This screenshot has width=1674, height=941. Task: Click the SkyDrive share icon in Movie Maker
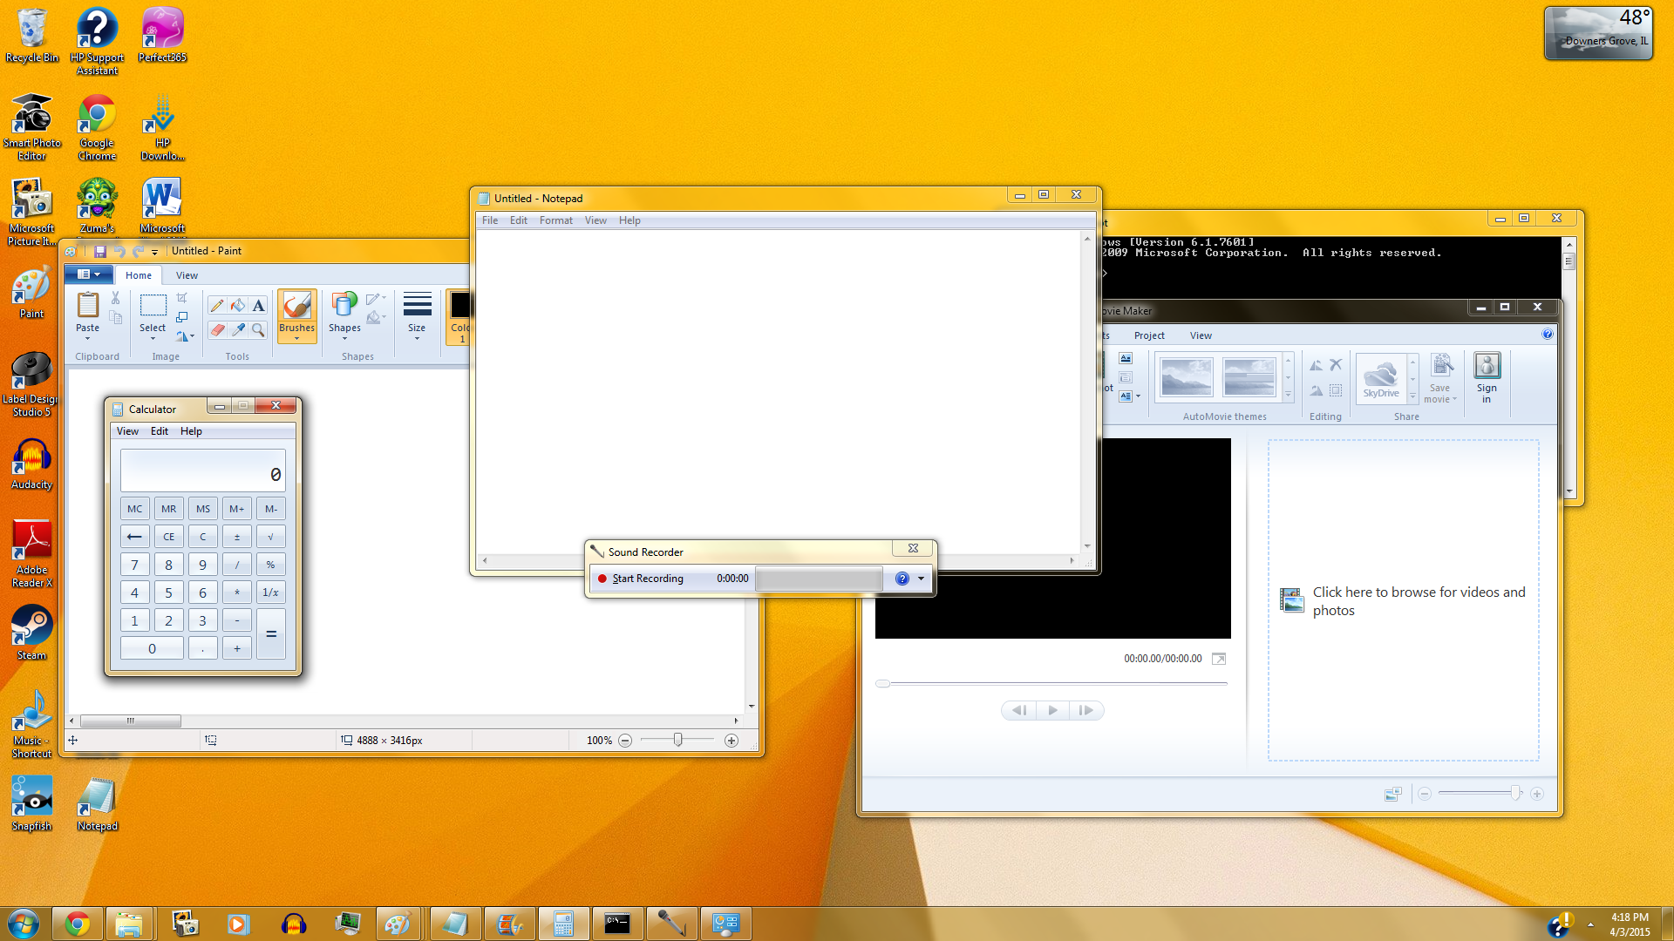click(1382, 375)
